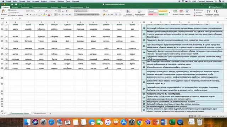Open the Clear eraser dropdown

pos(198,15)
